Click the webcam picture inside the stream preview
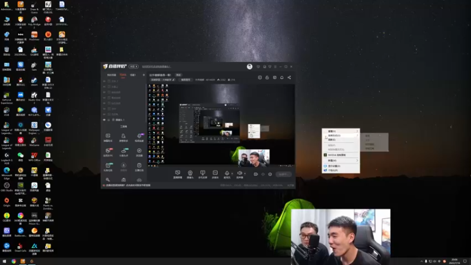 tap(254, 158)
